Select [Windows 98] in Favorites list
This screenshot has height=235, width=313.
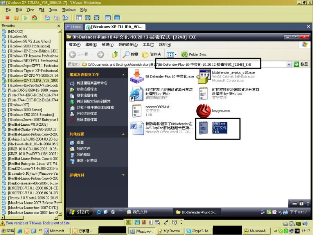18,36
